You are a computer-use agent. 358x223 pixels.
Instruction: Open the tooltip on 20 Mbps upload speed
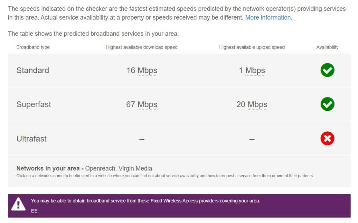(258, 105)
